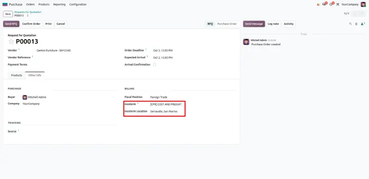This screenshot has height=179, width=369.
Task: Search messages with the chatter magnifier icon
Action: point(350,24)
